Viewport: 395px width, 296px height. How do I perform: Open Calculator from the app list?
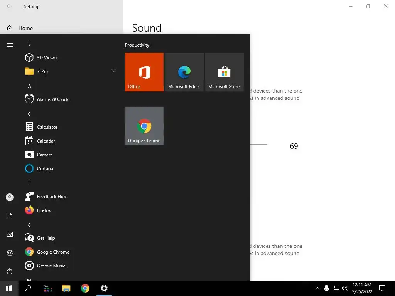click(x=70, y=127)
